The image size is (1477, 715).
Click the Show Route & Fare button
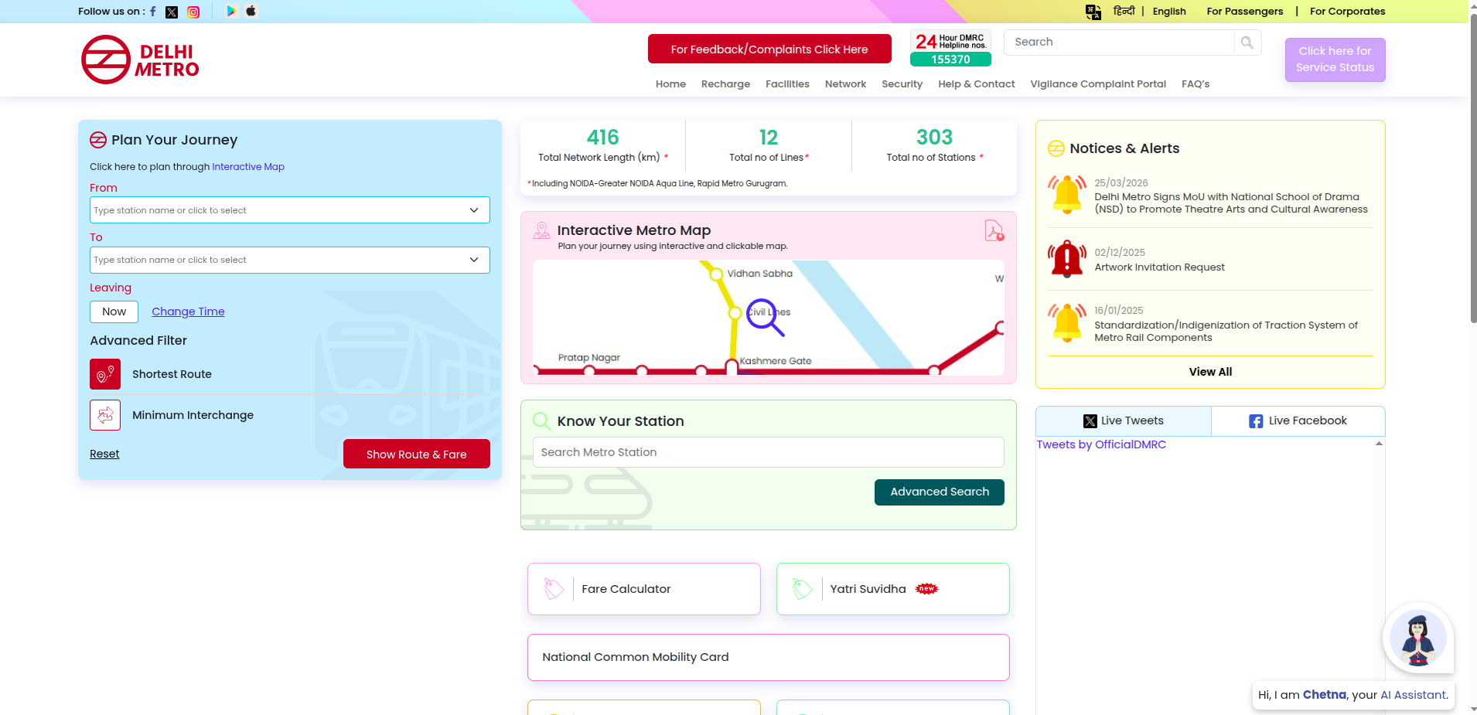(x=416, y=455)
